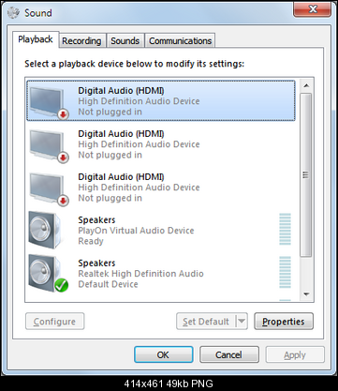This screenshot has width=338, height=391.
Task: Select the 'Realtek High Definition Audio' text
Action: (140, 274)
